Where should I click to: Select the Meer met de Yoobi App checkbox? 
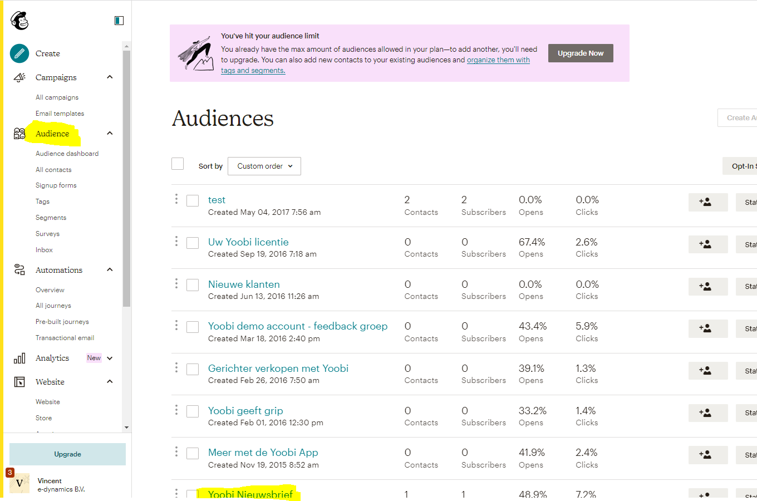pyautogui.click(x=193, y=453)
